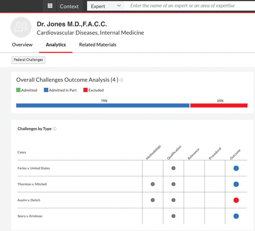Open the Thornton v. Mitchell case
The image size is (255, 231).
[32, 184]
